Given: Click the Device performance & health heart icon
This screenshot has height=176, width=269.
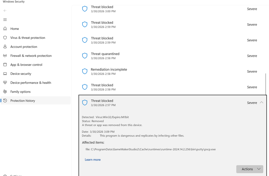Looking at the screenshot, I should [5, 82].
